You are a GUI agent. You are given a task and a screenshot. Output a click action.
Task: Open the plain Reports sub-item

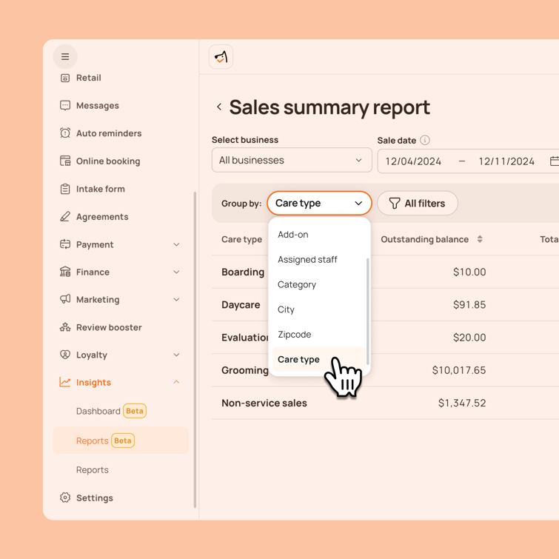pos(93,470)
